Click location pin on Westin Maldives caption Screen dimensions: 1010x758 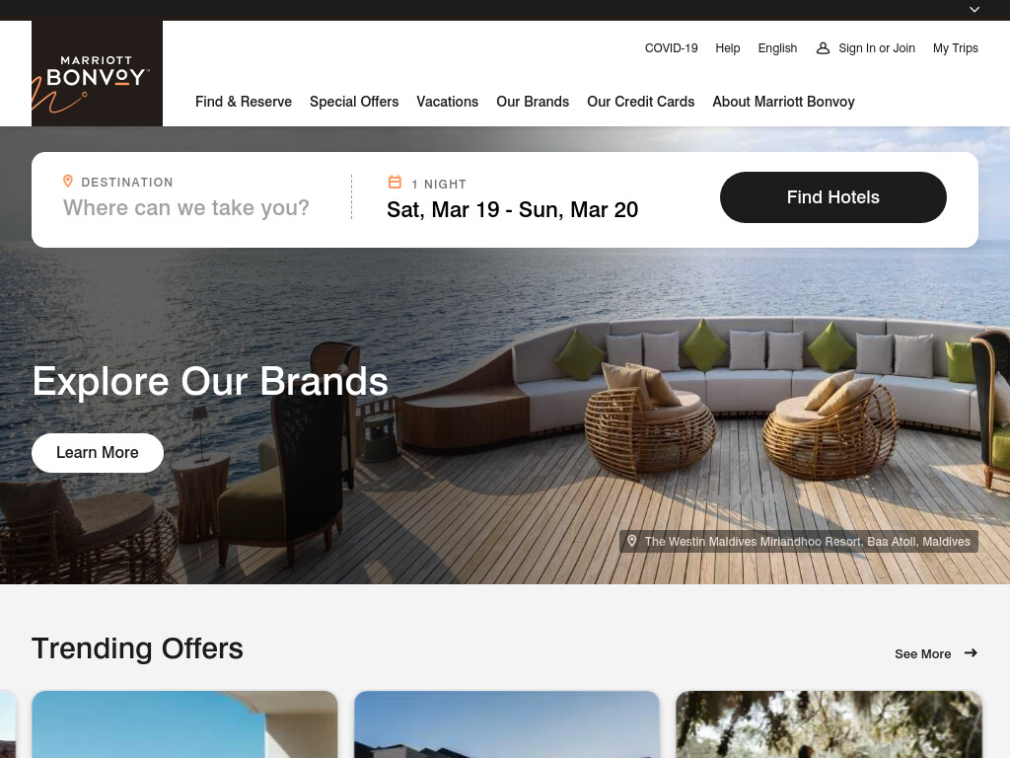point(632,541)
